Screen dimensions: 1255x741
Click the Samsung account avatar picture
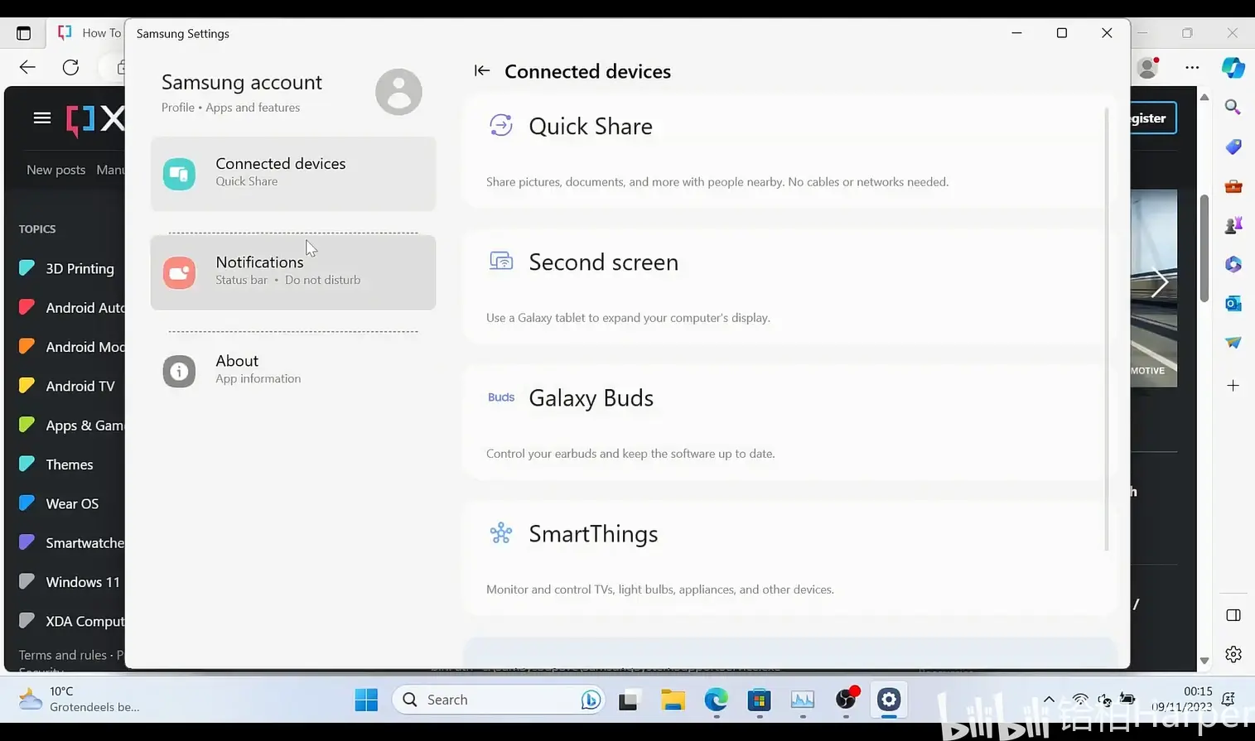[x=398, y=92]
